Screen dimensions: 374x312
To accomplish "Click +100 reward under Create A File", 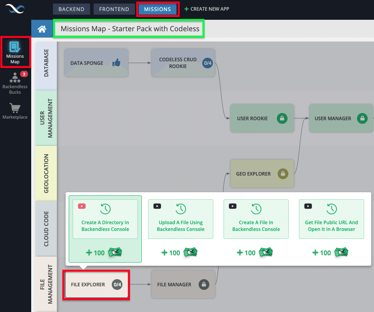I will (x=246, y=253).
